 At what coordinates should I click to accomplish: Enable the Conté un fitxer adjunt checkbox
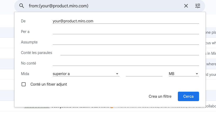(24, 84)
